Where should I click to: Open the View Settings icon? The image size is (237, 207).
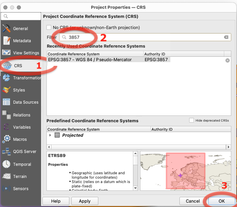coord(6,53)
